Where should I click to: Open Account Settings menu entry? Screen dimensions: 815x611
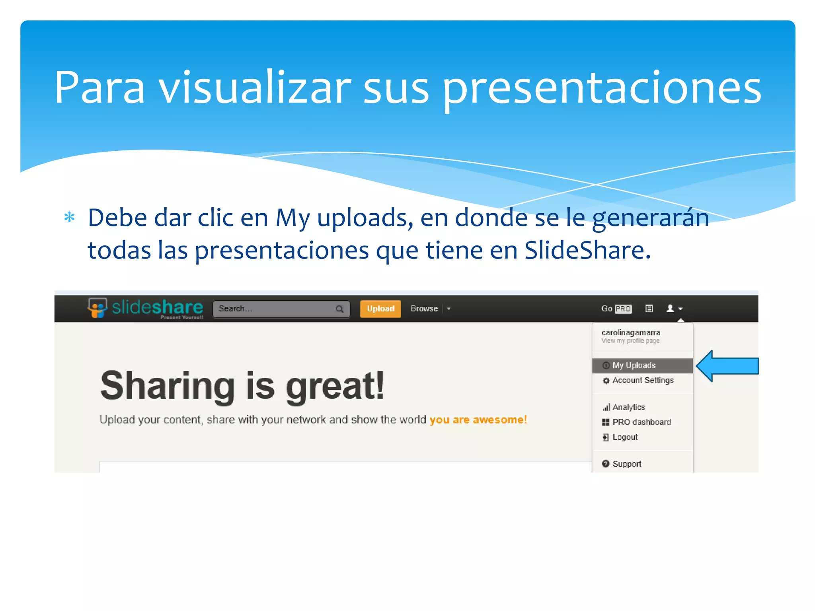(x=642, y=380)
